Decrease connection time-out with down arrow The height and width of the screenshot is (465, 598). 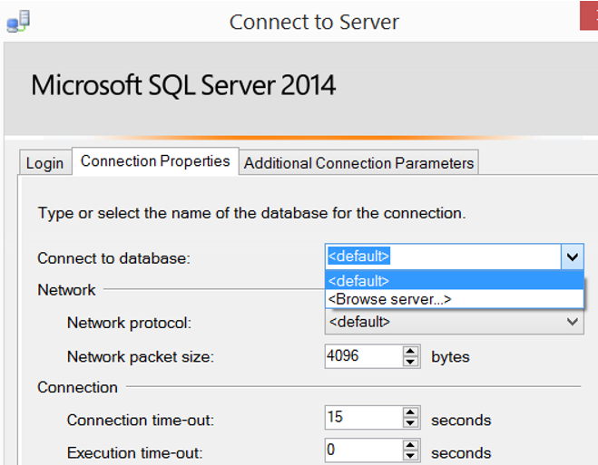click(x=411, y=422)
